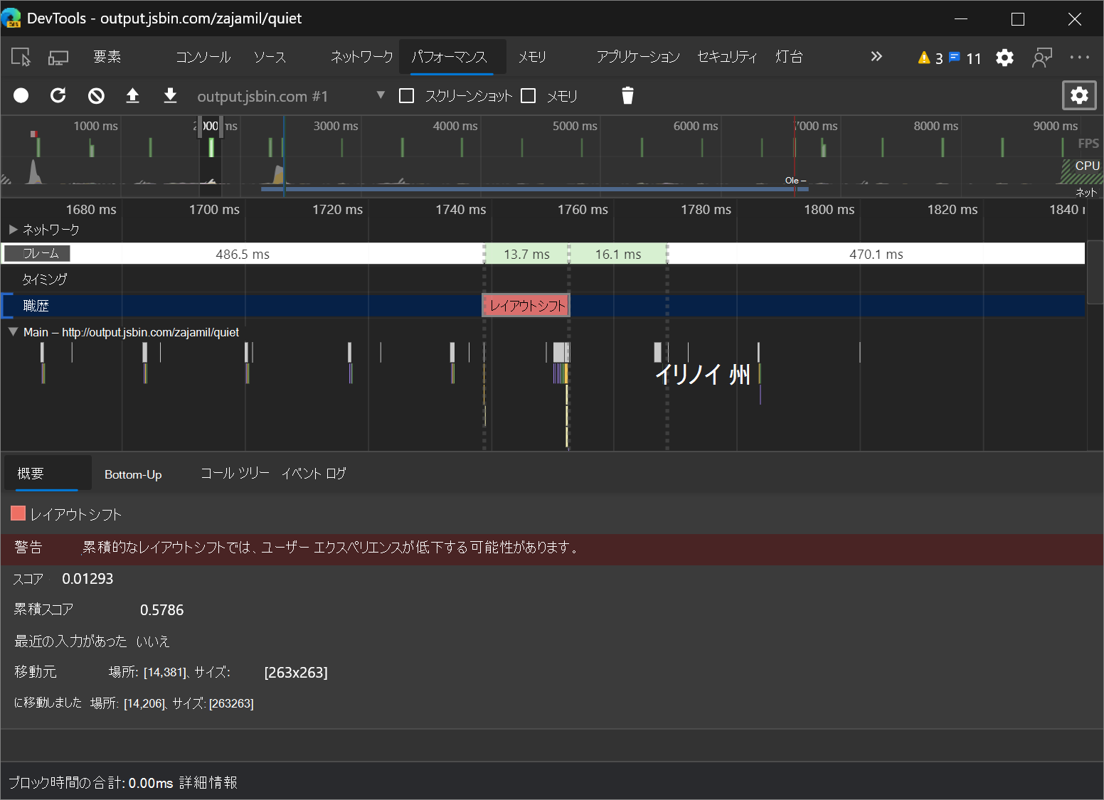Viewport: 1104px width, 800px height.
Task: Clear the recording with the ban icon
Action: 96,95
